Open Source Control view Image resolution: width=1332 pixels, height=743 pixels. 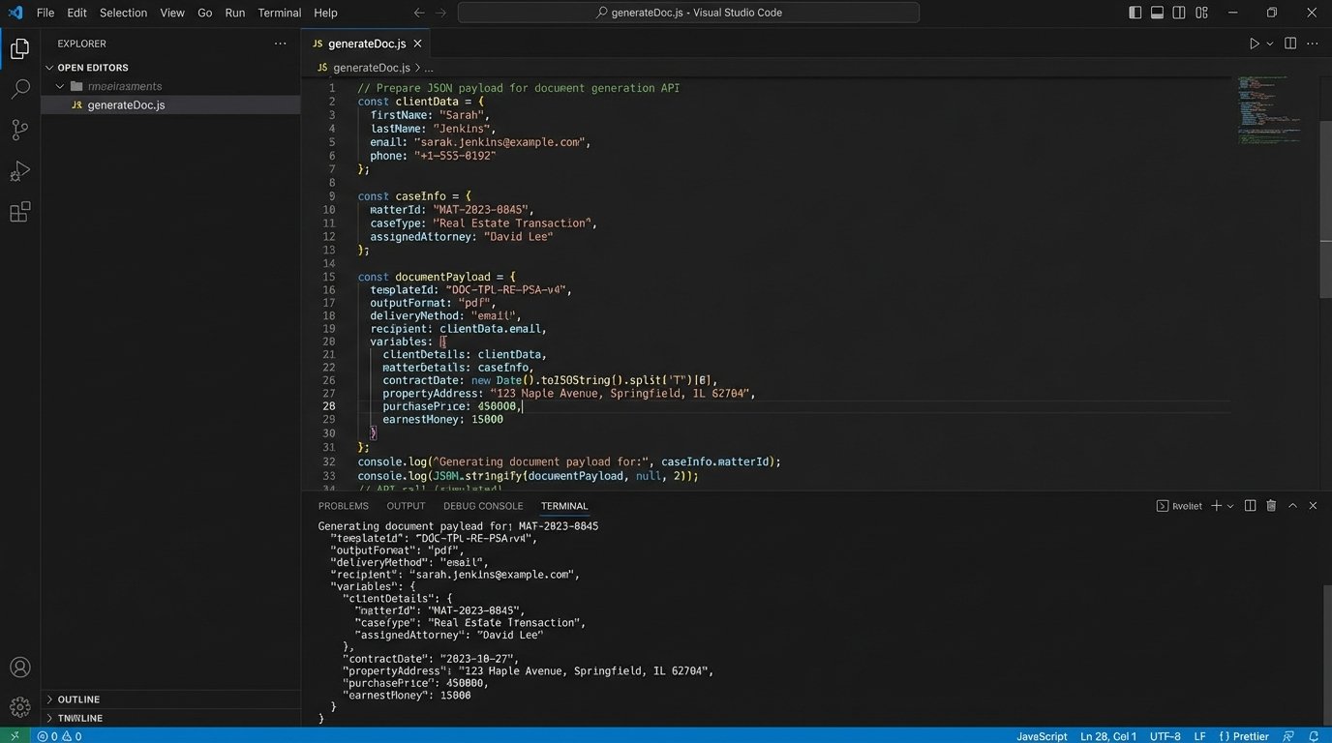coord(19,130)
